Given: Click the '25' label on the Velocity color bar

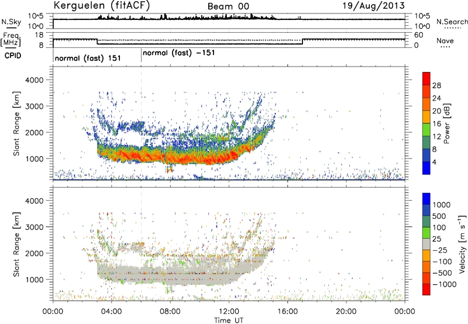Looking at the screenshot, I should coord(436,239).
